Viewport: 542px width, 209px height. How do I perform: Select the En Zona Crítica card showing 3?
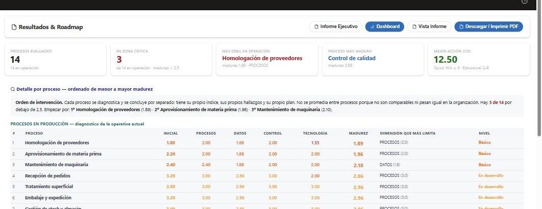tap(161, 60)
